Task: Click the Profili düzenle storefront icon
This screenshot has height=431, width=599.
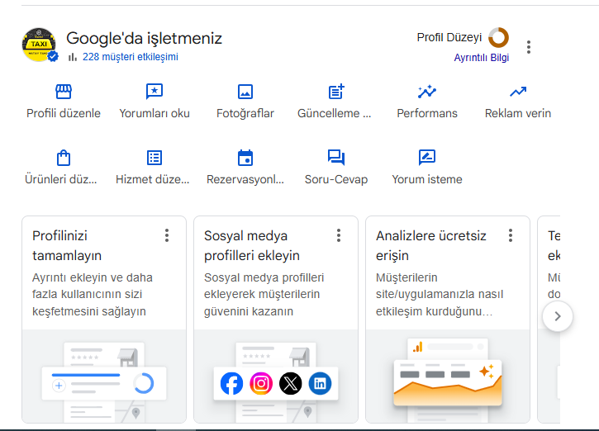Action: click(64, 92)
